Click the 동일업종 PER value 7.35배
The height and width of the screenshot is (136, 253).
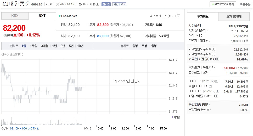click(x=243, y=105)
